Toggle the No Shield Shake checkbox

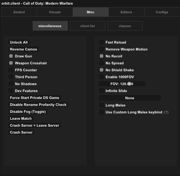[102, 70]
